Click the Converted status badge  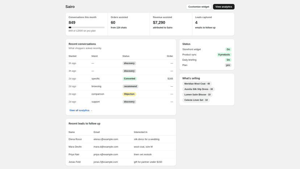129,79
